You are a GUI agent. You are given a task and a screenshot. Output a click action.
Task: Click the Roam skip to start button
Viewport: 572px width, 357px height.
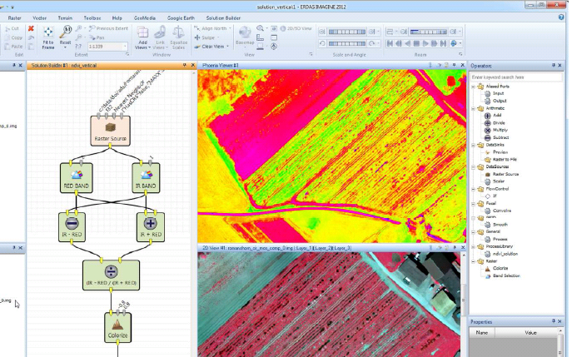(390, 43)
